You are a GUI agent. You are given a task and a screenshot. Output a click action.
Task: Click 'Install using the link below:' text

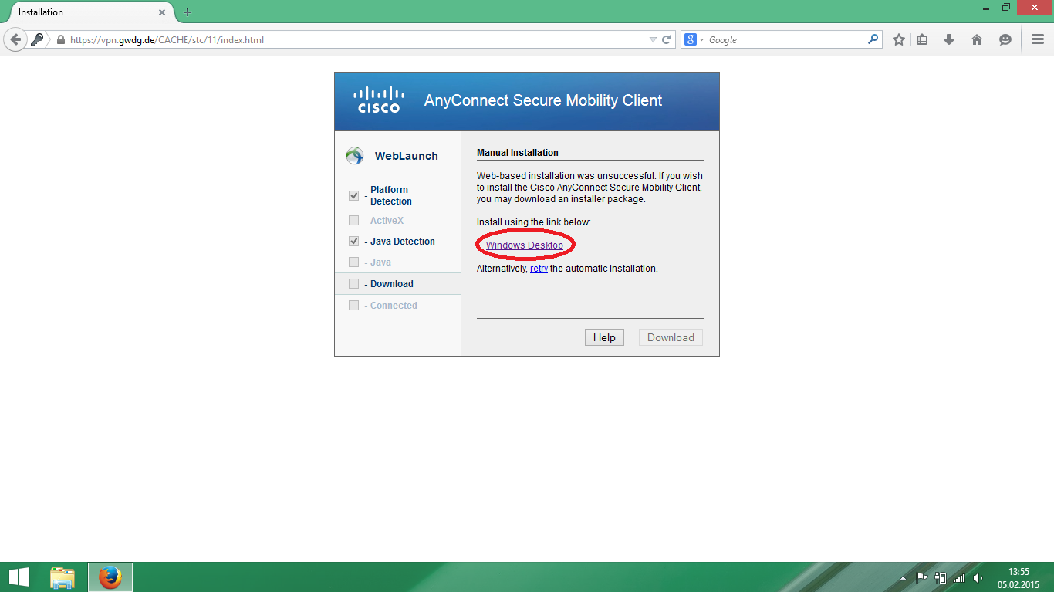click(x=534, y=222)
